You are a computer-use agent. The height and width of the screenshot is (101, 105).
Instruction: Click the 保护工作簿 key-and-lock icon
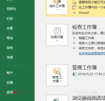point(57,2)
